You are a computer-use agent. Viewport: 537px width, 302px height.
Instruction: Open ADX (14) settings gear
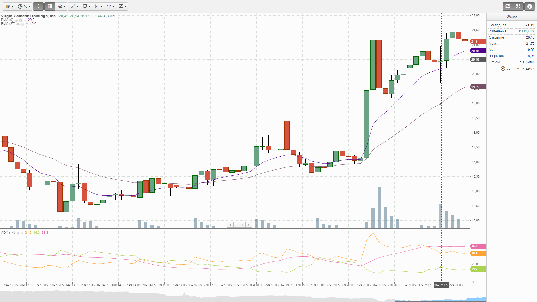tap(18, 233)
